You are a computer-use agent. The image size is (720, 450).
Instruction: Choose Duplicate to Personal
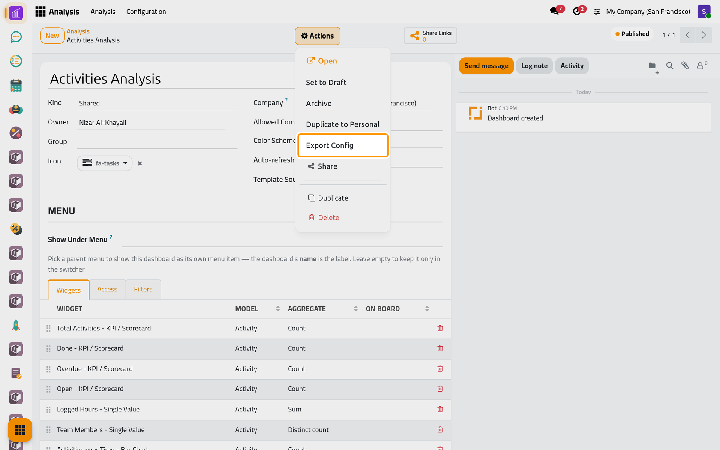[343, 124]
